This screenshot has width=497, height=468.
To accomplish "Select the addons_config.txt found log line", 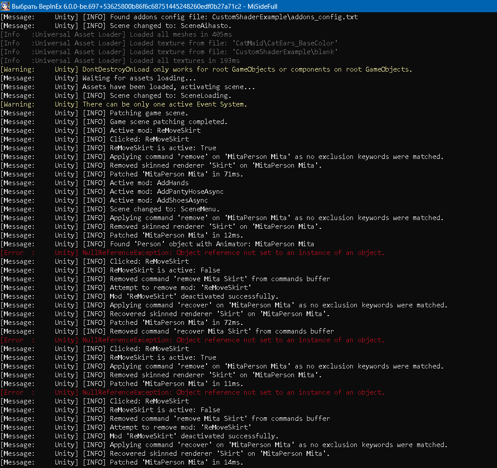I will [234, 17].
